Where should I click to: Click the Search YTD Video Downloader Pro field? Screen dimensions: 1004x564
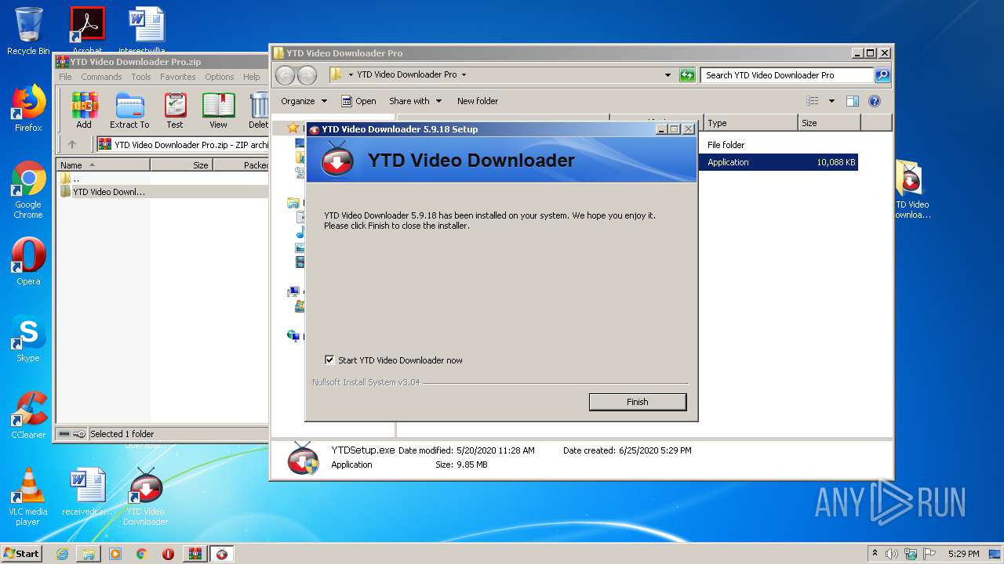[x=786, y=75]
